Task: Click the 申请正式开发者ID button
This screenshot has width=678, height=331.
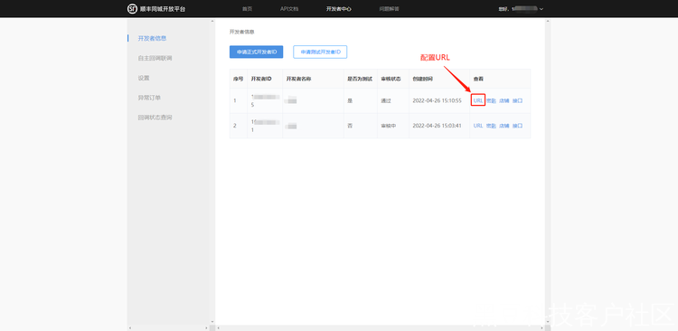Action: pyautogui.click(x=257, y=52)
